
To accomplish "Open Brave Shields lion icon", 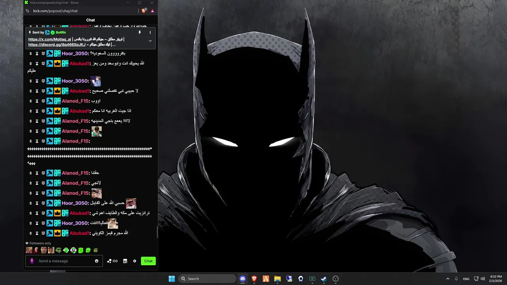I will [144, 11].
